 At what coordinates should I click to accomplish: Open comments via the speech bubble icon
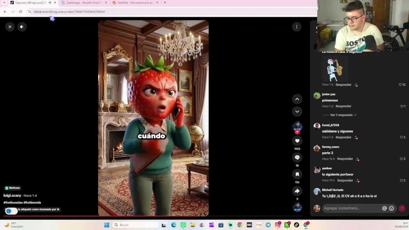(297, 157)
